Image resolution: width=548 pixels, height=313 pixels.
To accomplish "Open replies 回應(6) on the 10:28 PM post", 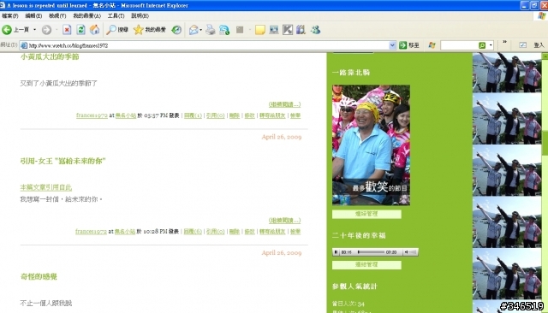I will tap(193, 232).
